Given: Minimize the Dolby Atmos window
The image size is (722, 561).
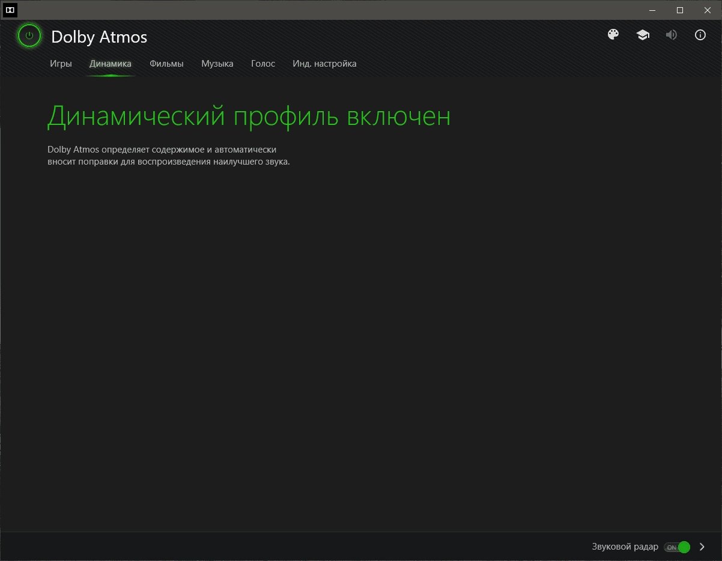Looking at the screenshot, I should 652,10.
